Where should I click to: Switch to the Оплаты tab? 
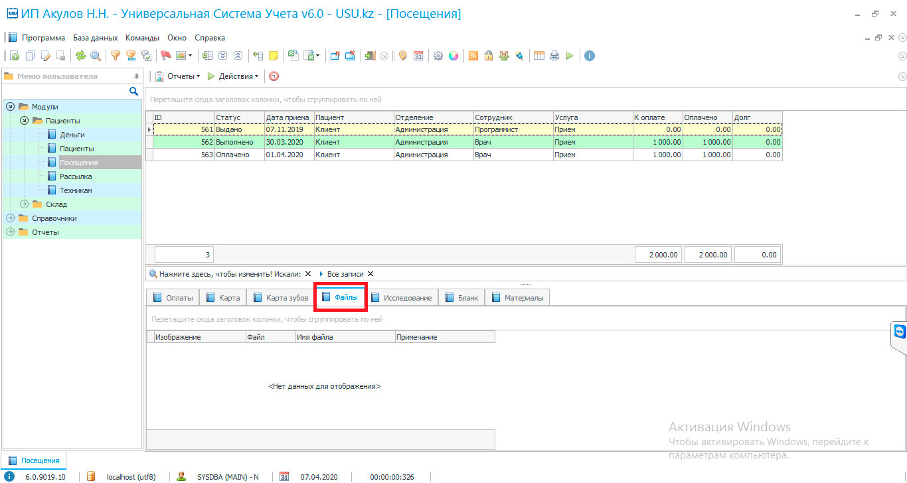(x=173, y=298)
